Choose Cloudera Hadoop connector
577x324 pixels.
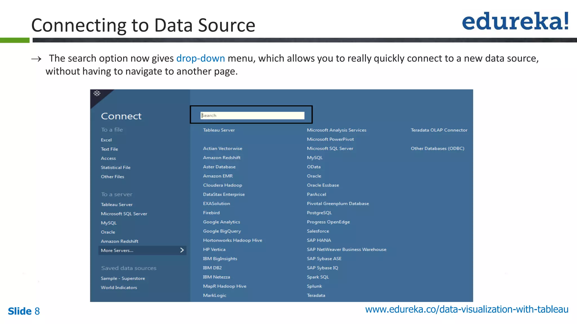pyautogui.click(x=223, y=185)
